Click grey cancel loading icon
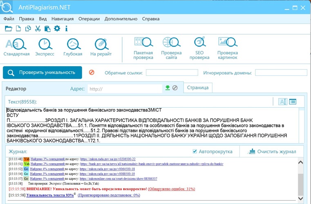Image resolution: width=311 pixels, height=204 pixels. pyautogui.click(x=175, y=88)
